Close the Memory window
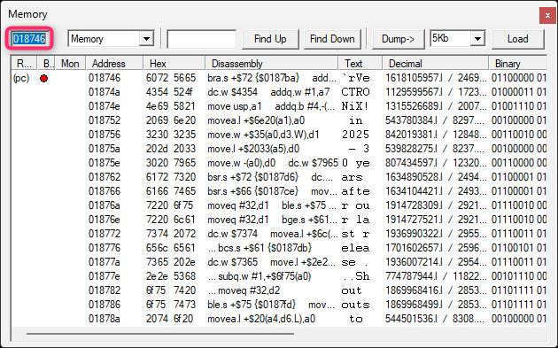This screenshot has height=348, width=558. [x=547, y=16]
